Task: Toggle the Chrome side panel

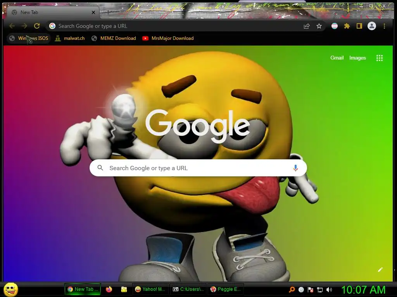Action: point(359,26)
